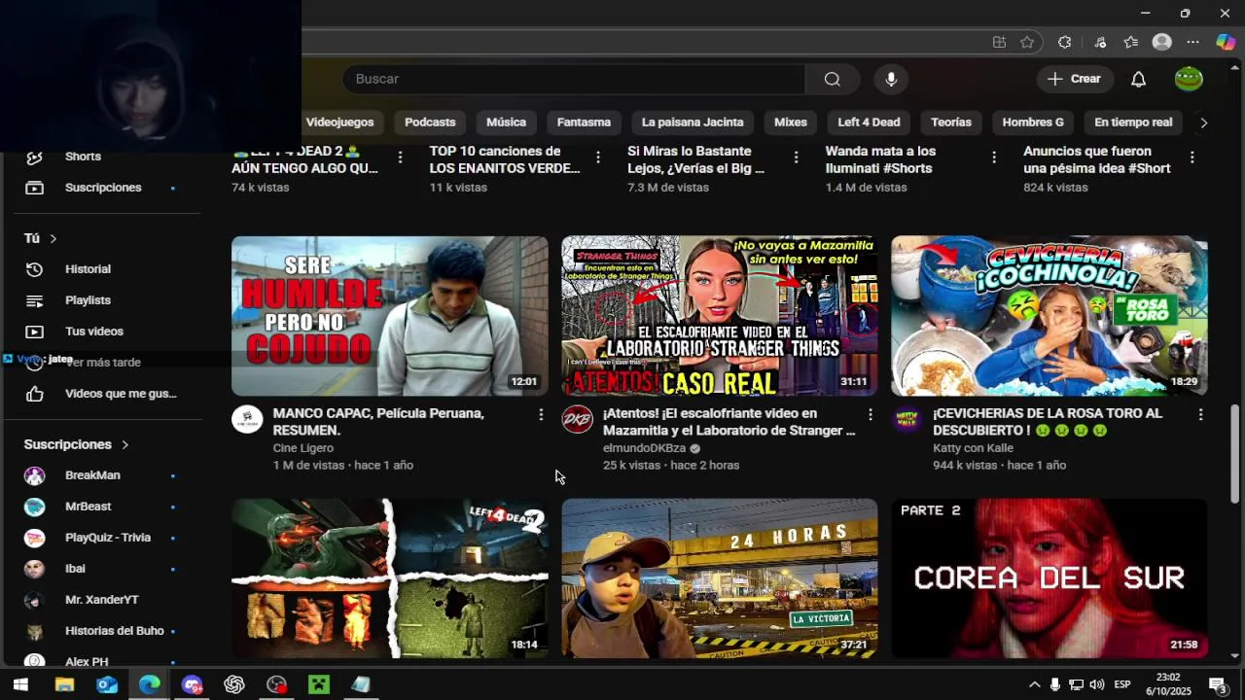
Task: Open the volume speaker tray icon
Action: point(1097,684)
